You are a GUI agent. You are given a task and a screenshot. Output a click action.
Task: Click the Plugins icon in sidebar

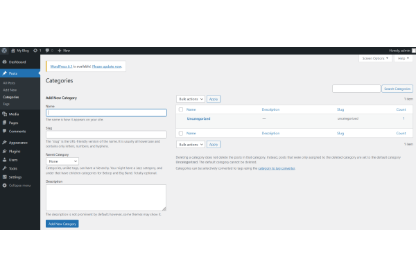tap(5, 151)
